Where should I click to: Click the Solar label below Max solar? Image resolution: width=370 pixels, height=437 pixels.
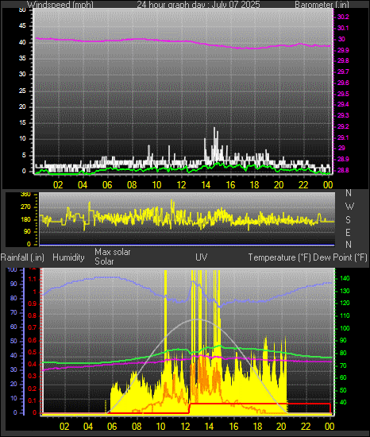(x=104, y=261)
